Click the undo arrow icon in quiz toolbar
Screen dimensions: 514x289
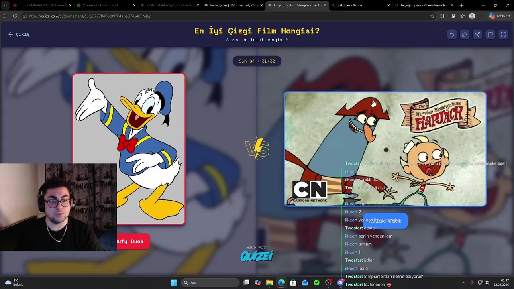452,35
